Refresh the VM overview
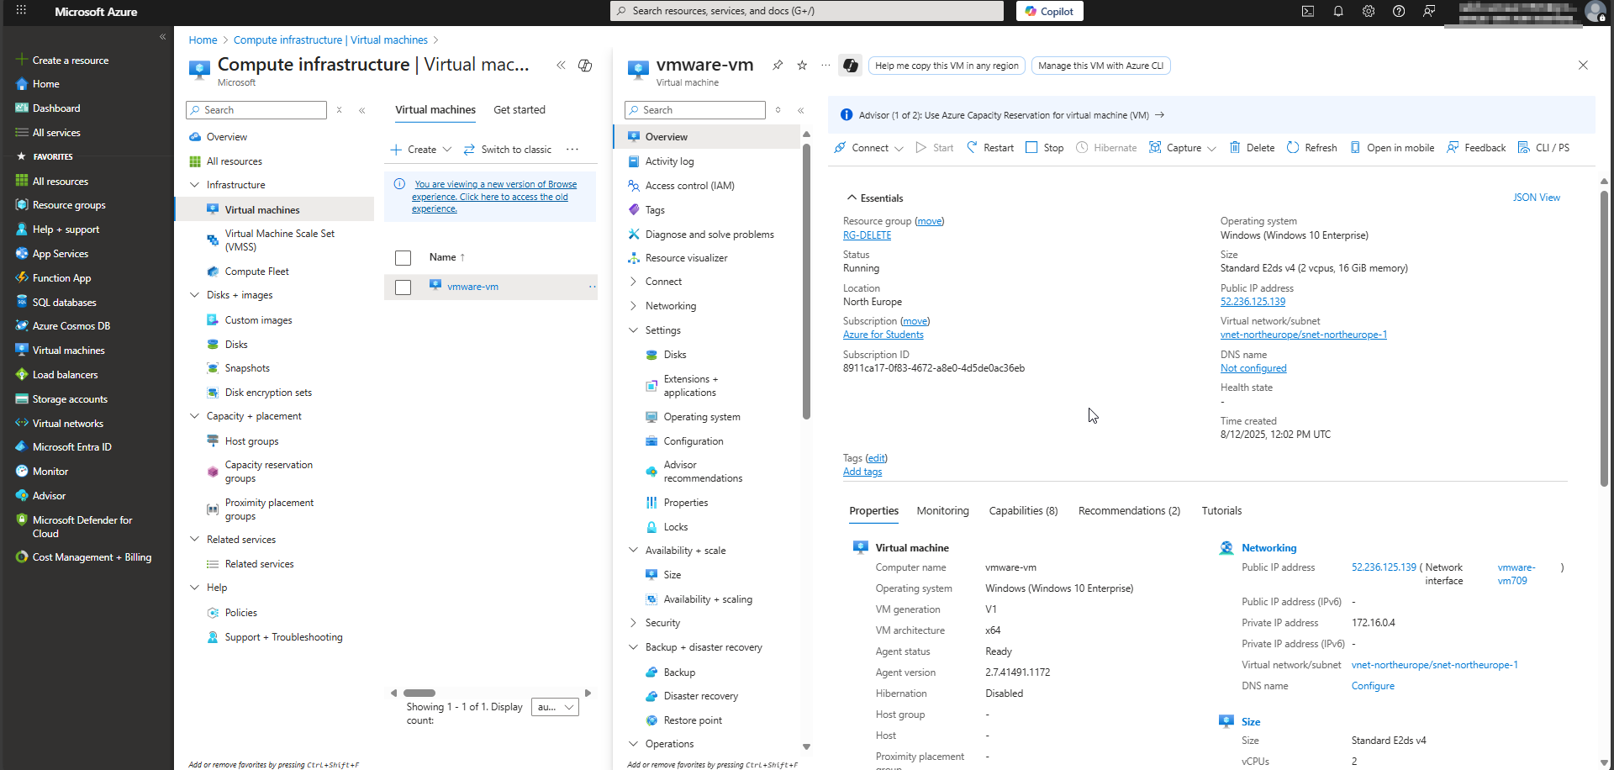Screen dimensions: 1614x770 click(x=1312, y=148)
